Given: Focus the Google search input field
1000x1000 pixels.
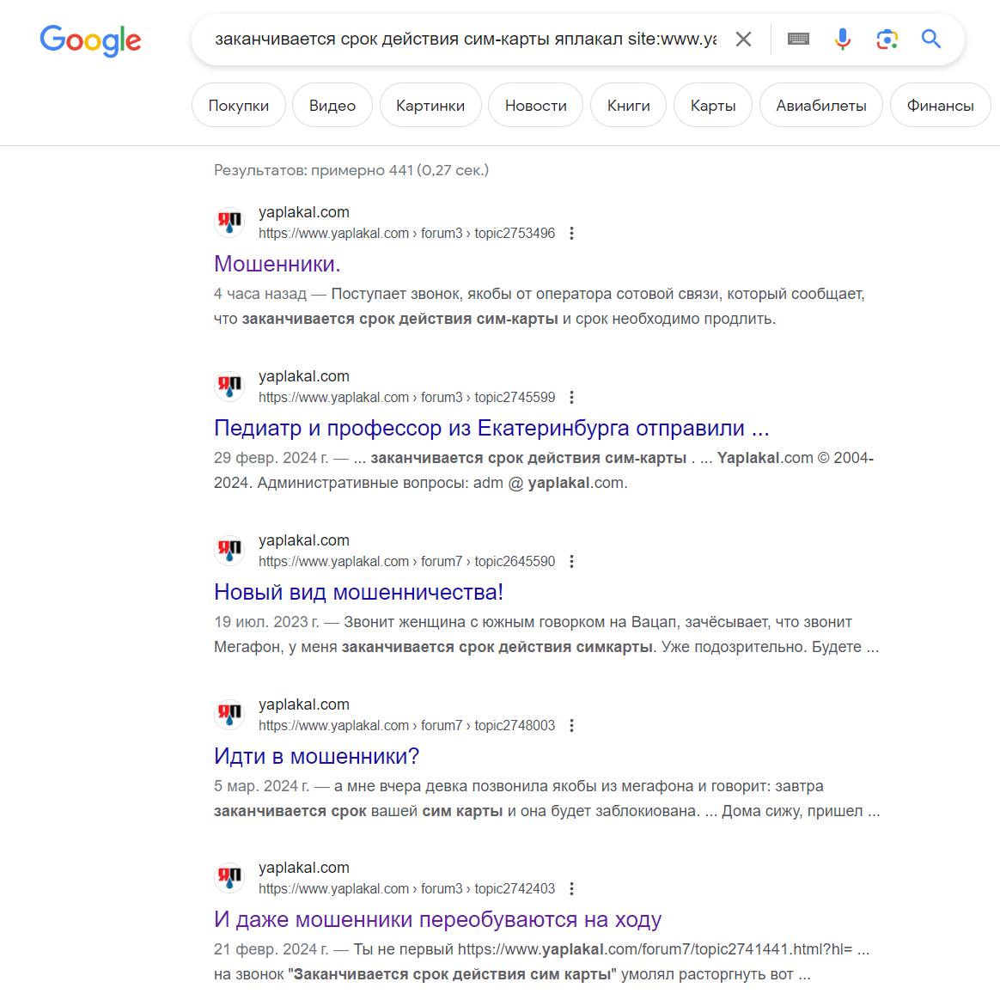Looking at the screenshot, I should [x=466, y=40].
